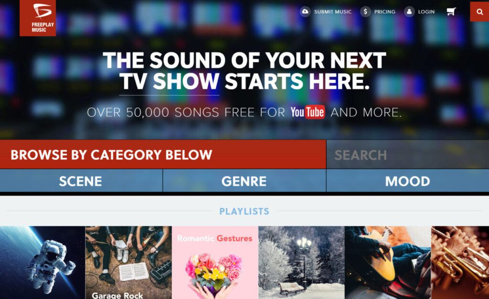Open the Garage Rock playlist
This screenshot has width=489, height=299.
tap(128, 263)
